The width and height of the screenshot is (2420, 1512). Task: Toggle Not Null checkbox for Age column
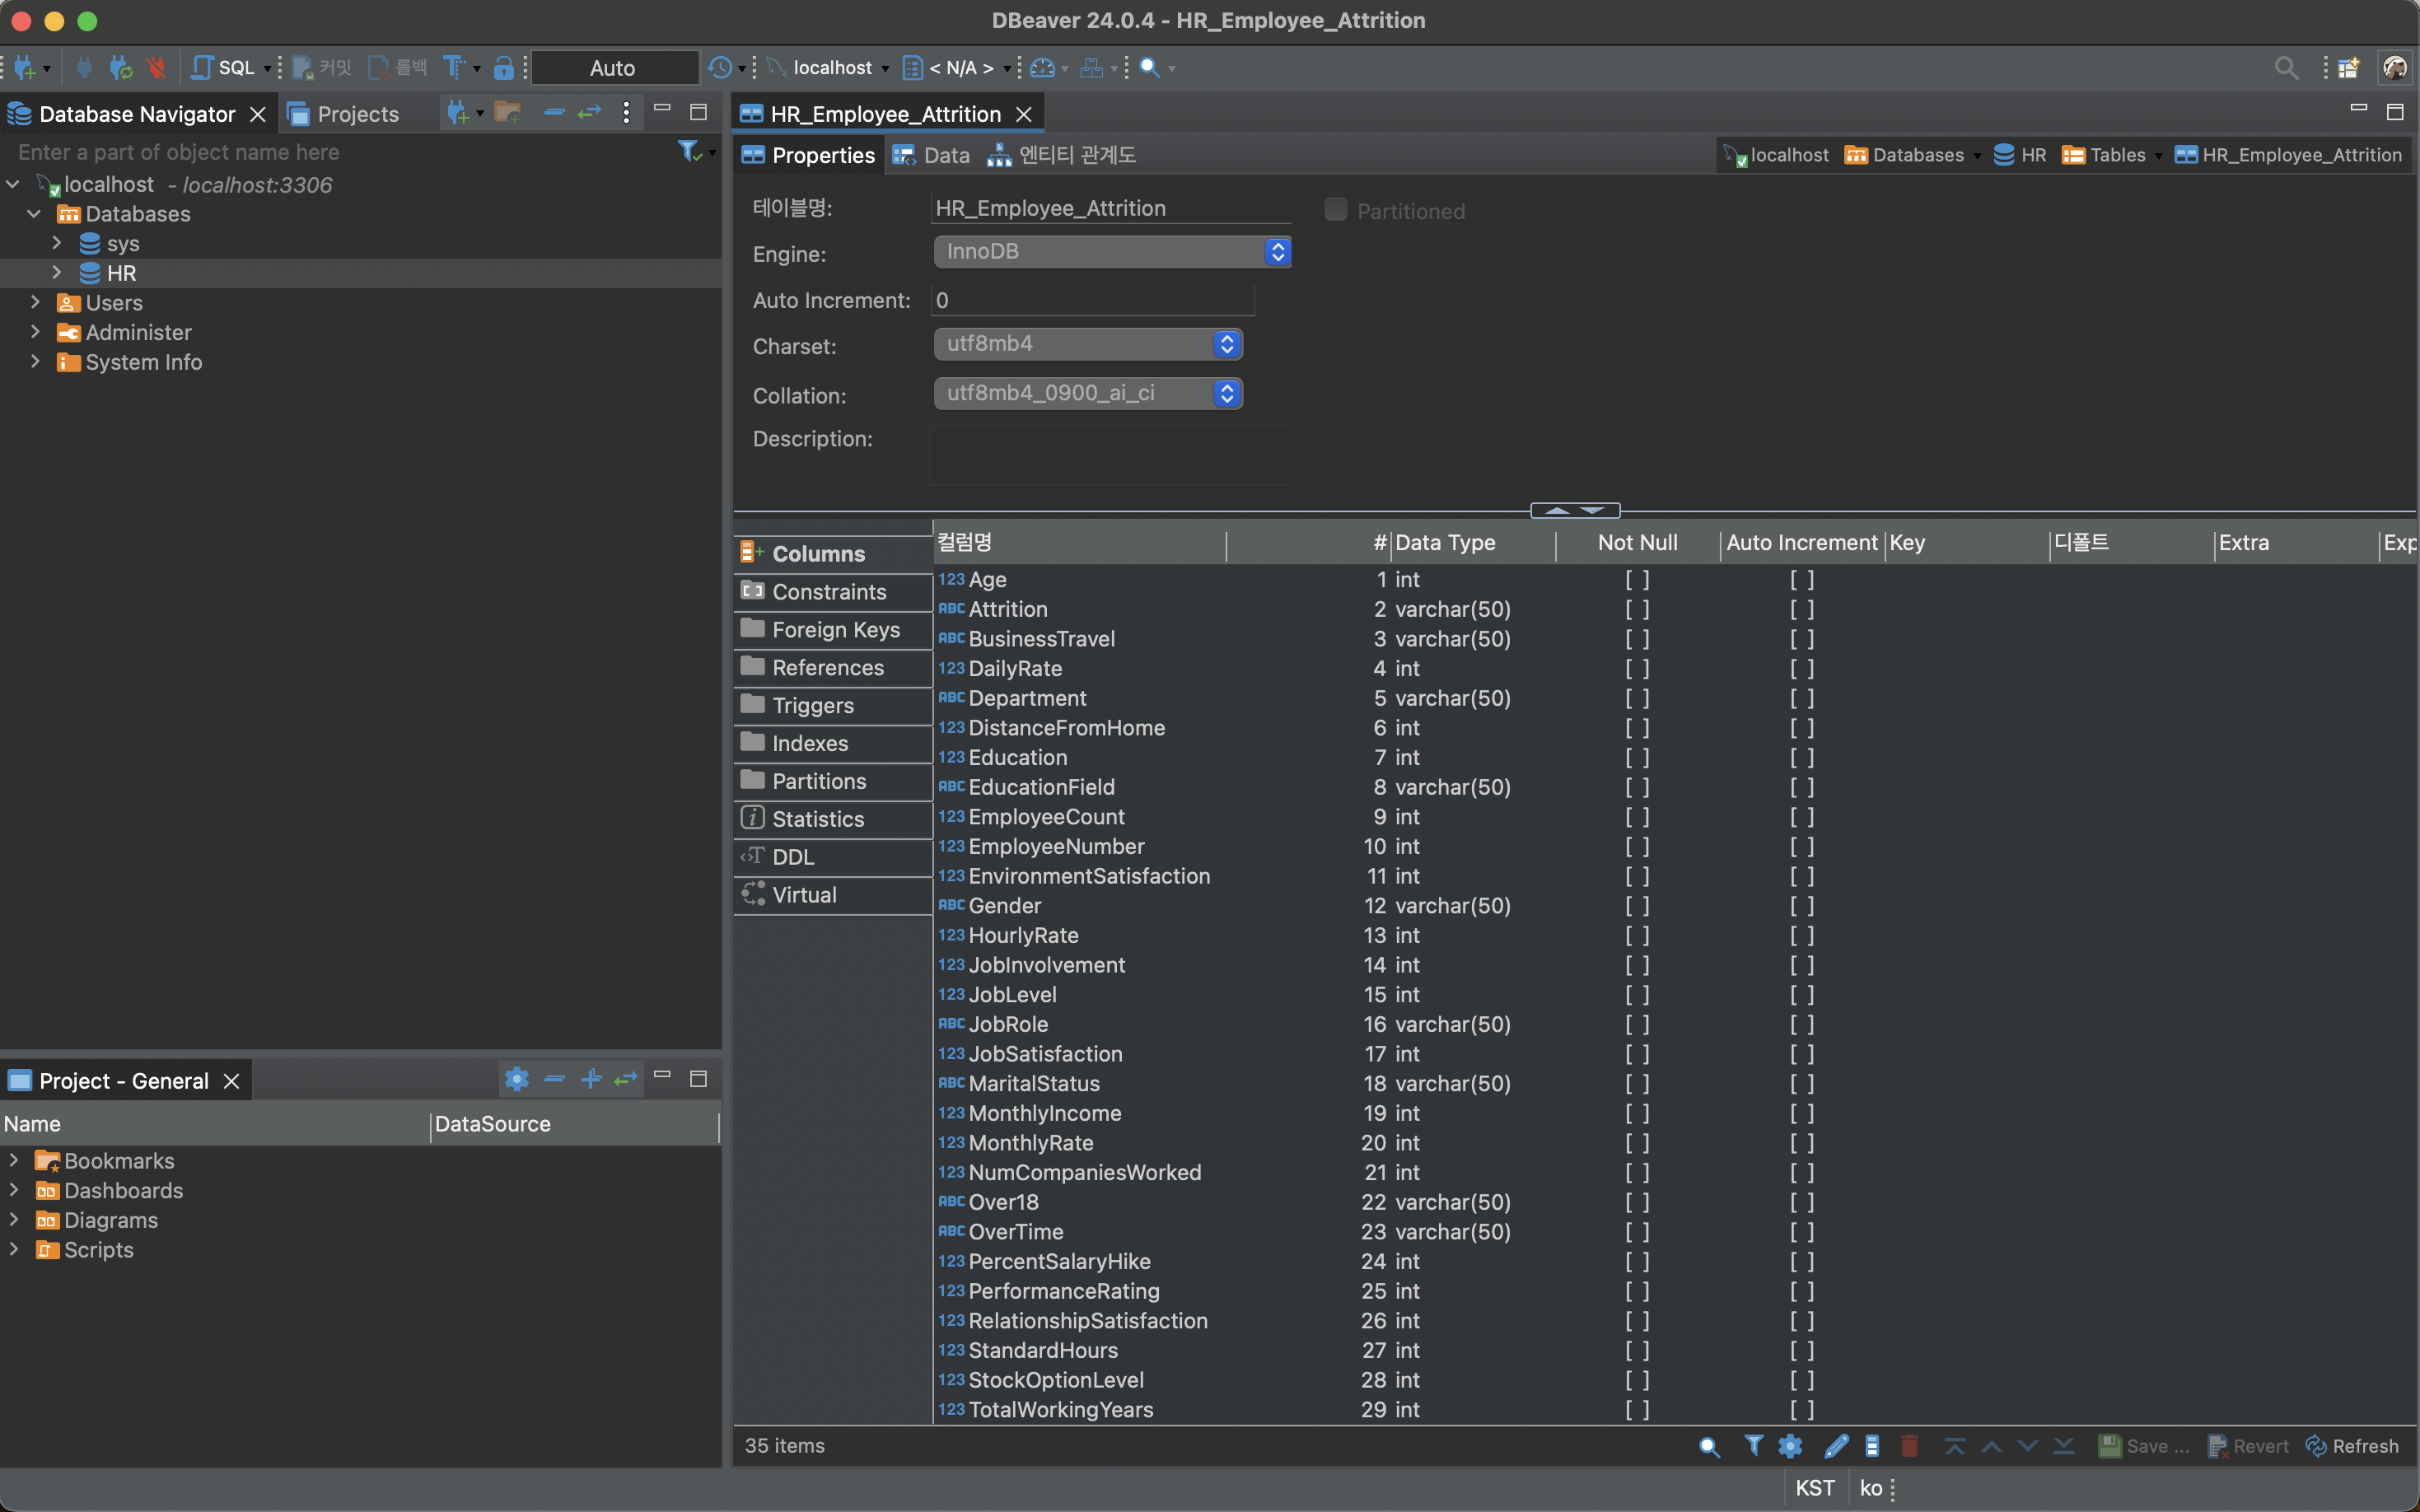coord(1637,579)
